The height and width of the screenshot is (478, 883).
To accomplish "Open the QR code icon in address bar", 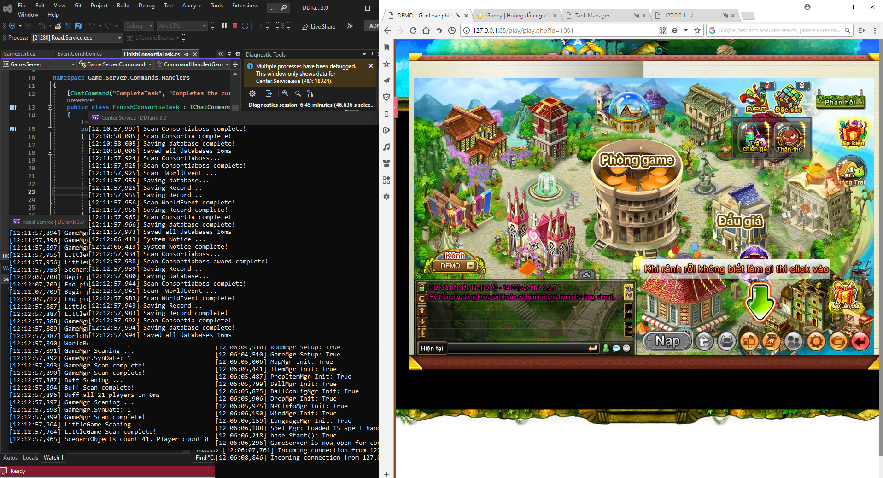I will pos(663,30).
